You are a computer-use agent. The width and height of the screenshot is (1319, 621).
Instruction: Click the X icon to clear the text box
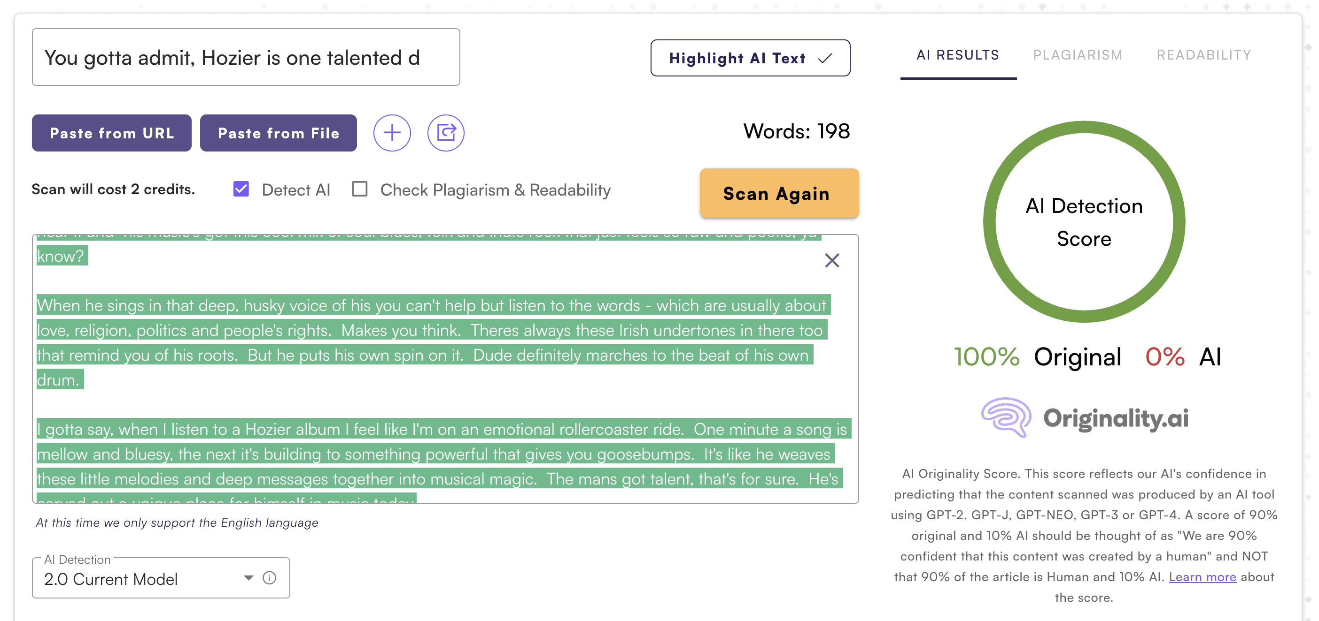click(x=831, y=261)
